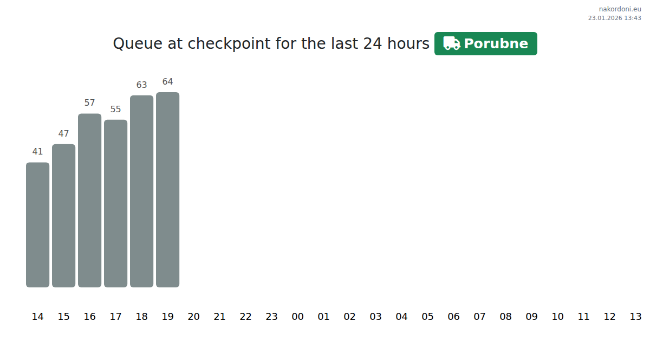Screen dimensions: 650x353
Task: Select the tallest bar with value 64
Action: point(167,189)
